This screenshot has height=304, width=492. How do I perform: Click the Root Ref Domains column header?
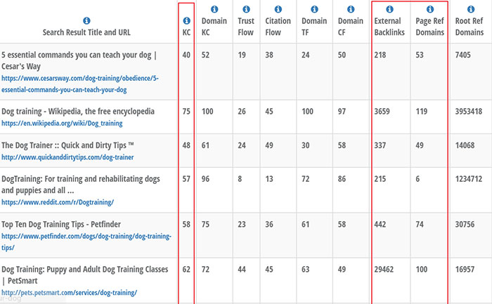(469, 26)
